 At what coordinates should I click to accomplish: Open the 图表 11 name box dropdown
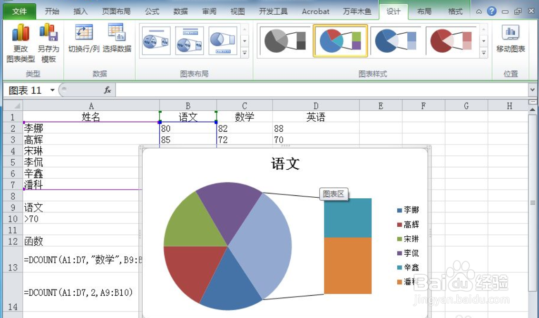53,90
